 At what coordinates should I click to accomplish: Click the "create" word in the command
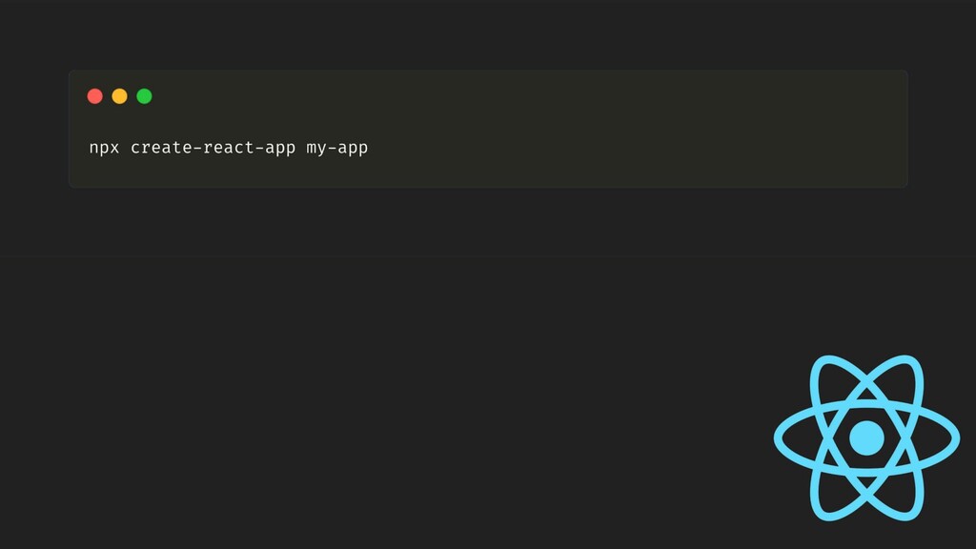pyautogui.click(x=161, y=148)
